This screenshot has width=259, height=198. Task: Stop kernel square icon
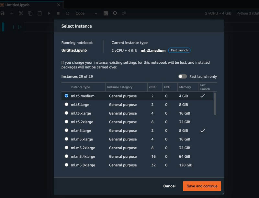58,13
